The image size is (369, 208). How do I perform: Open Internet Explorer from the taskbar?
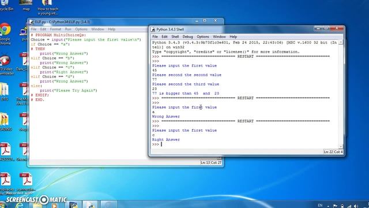19,205
